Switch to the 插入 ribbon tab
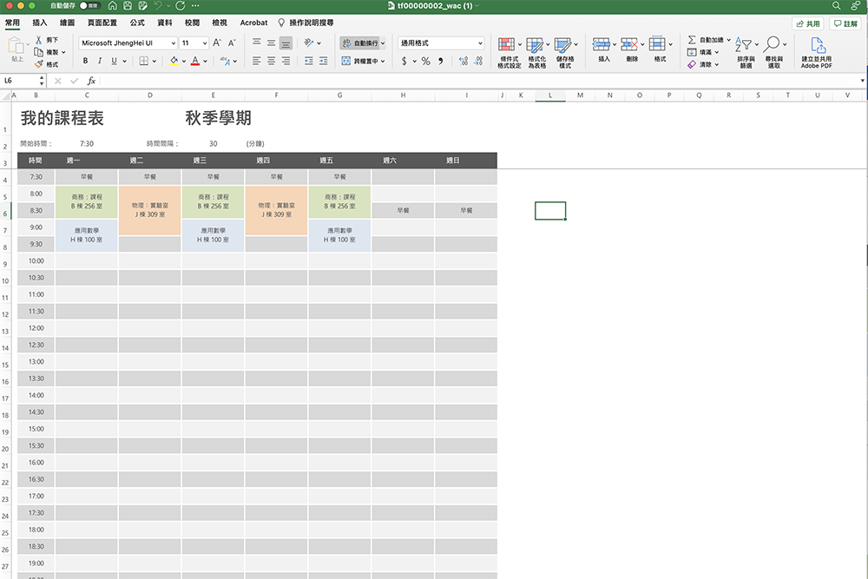Image resolution: width=868 pixels, height=579 pixels. click(40, 23)
